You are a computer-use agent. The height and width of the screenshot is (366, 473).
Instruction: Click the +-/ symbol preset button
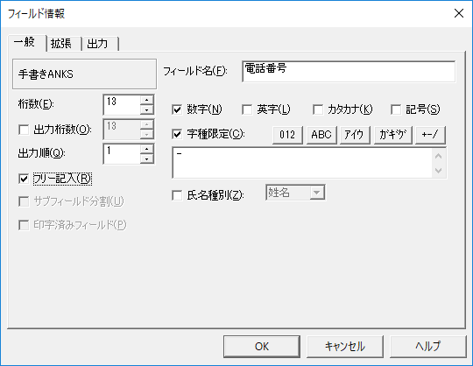[x=430, y=135]
